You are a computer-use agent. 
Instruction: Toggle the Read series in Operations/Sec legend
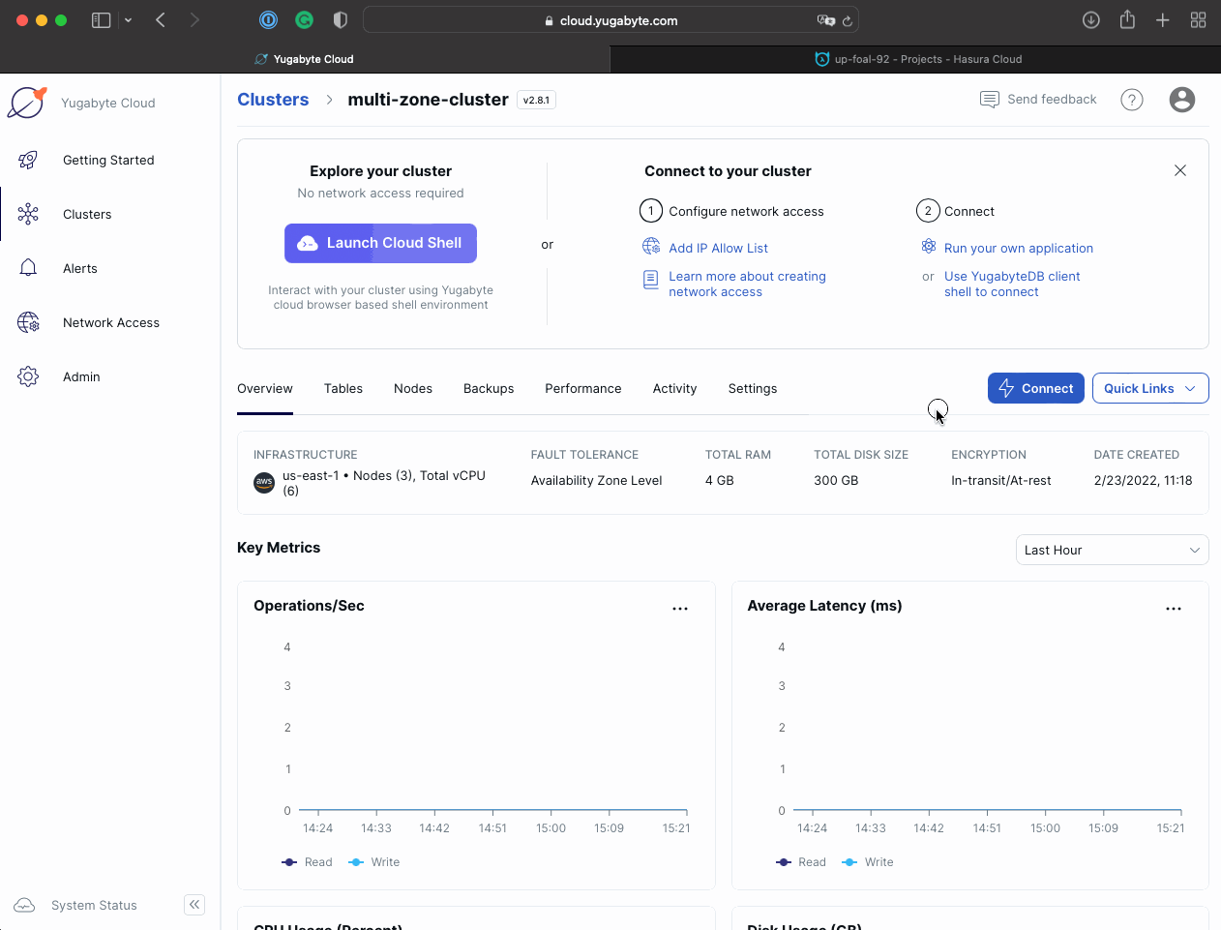pyautogui.click(x=307, y=861)
